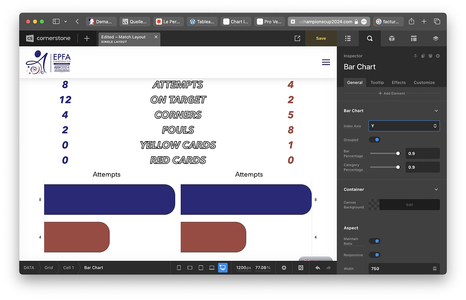Disable the Responsive toggle
This screenshot has height=300, width=466.
point(374,255)
